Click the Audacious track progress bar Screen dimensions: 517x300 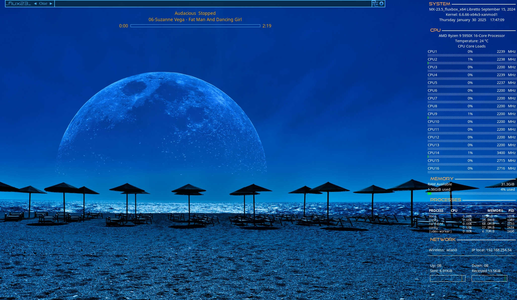(195, 26)
